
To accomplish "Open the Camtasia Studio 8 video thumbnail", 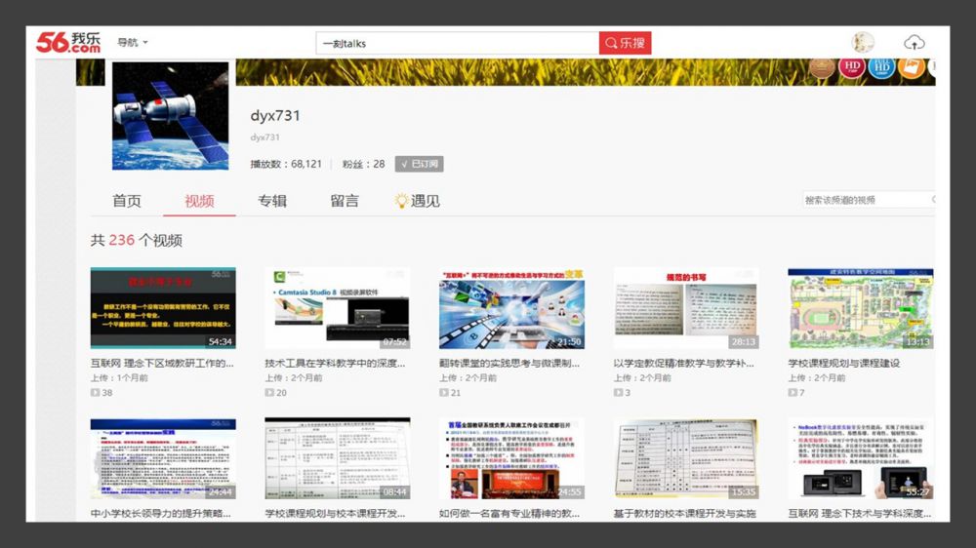I will tap(337, 308).
